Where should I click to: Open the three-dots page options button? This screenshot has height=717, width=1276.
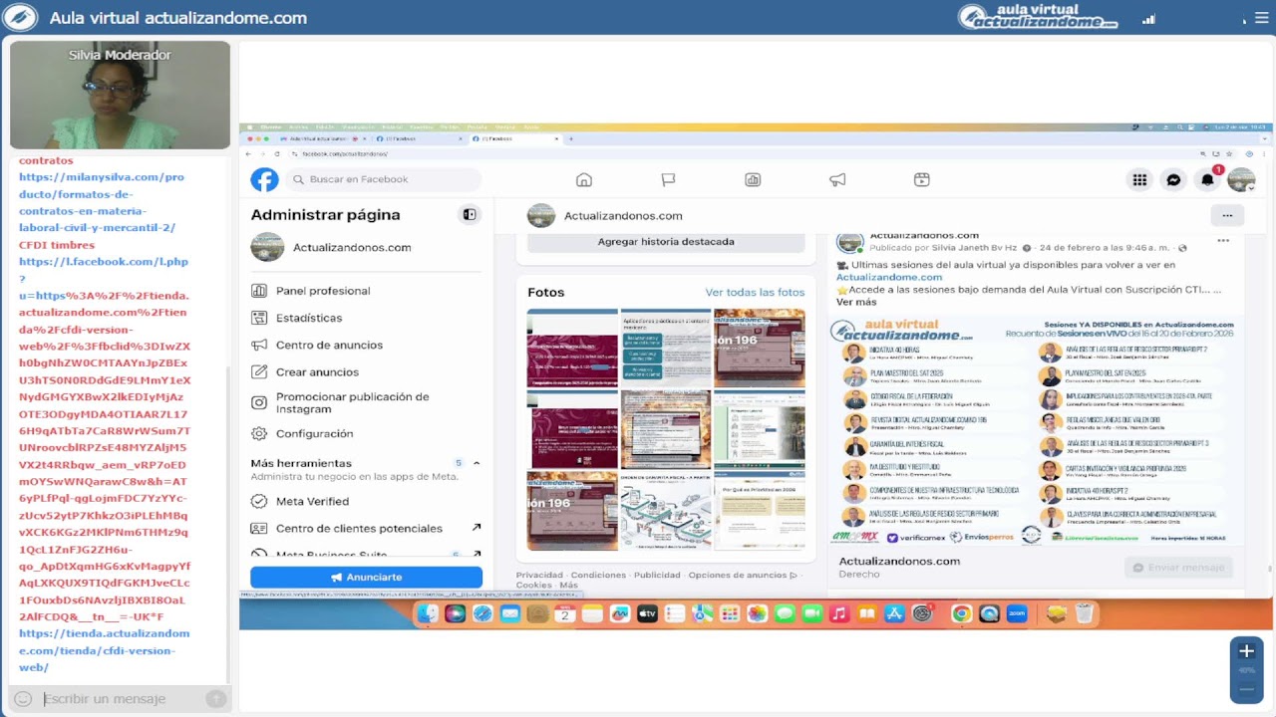(1227, 215)
